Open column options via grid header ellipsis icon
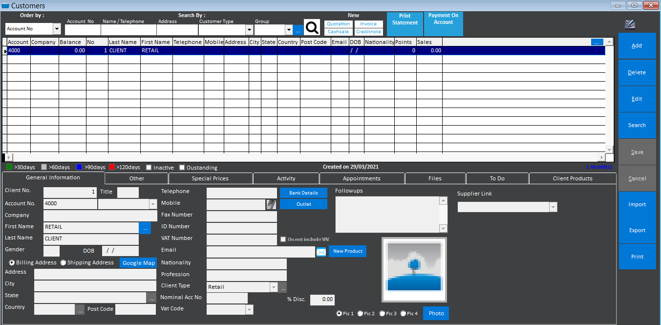The height and width of the screenshot is (325, 661). [597, 42]
